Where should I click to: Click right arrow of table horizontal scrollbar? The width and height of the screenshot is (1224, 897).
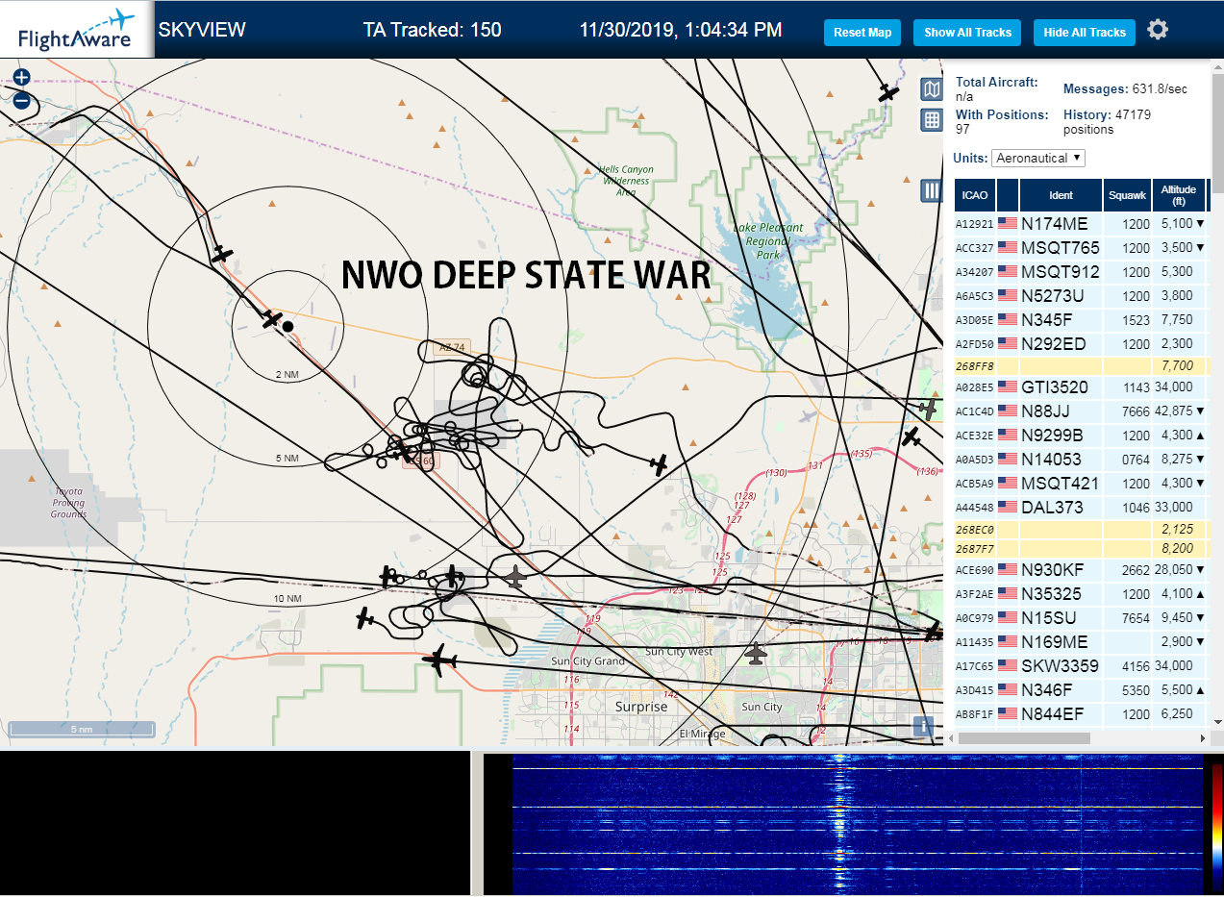pyautogui.click(x=1202, y=738)
